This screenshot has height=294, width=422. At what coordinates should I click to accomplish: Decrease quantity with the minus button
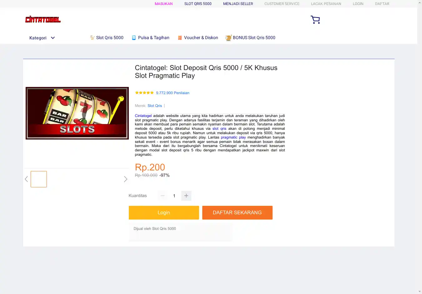163,196
